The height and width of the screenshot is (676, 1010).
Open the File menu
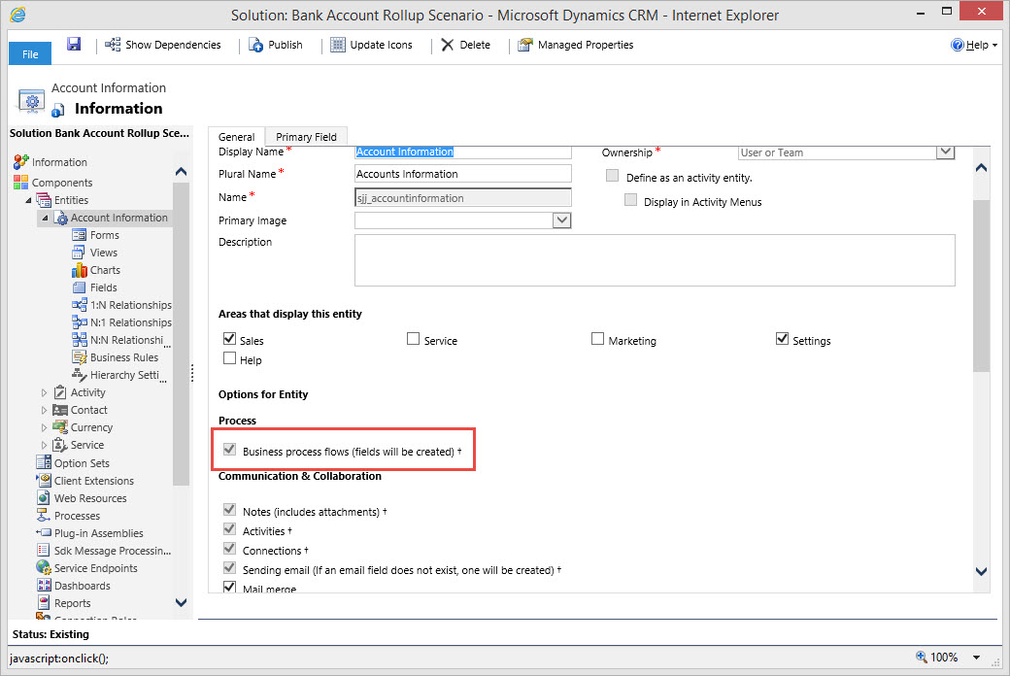point(30,53)
